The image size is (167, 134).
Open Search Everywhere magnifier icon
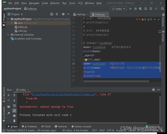point(162,9)
